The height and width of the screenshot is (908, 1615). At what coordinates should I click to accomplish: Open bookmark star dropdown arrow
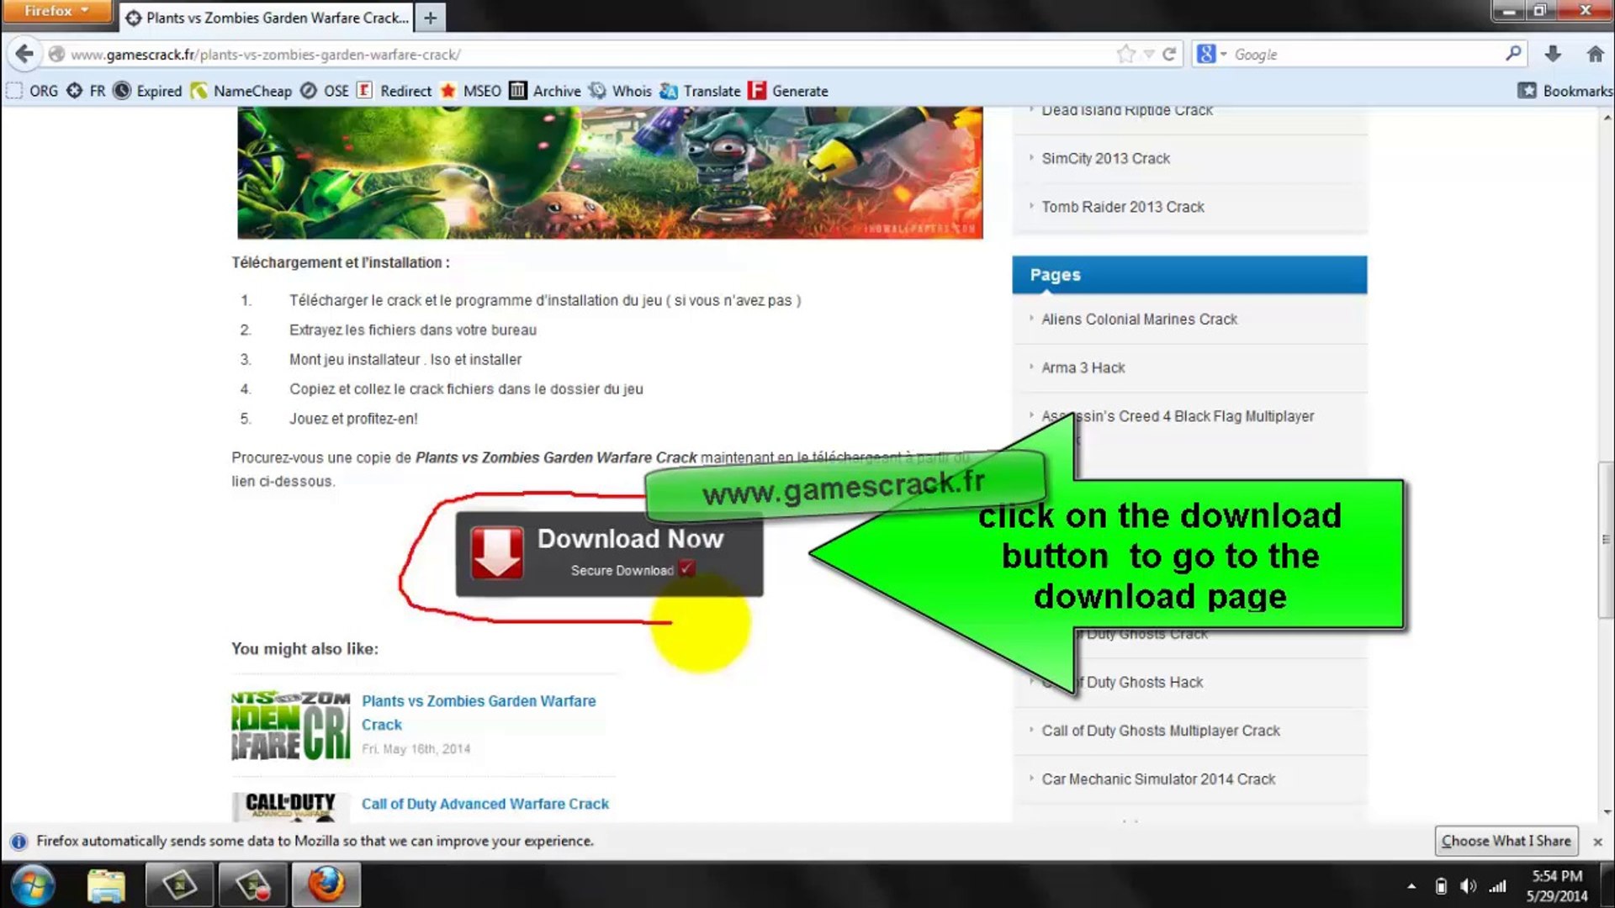(1148, 55)
